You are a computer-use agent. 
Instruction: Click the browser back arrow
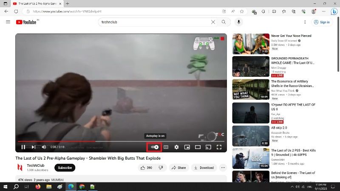pos(6,11)
